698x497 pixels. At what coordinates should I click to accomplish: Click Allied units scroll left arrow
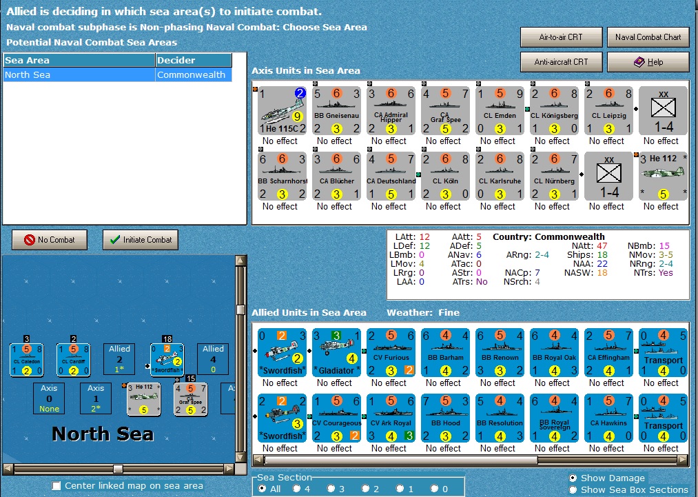(258, 460)
